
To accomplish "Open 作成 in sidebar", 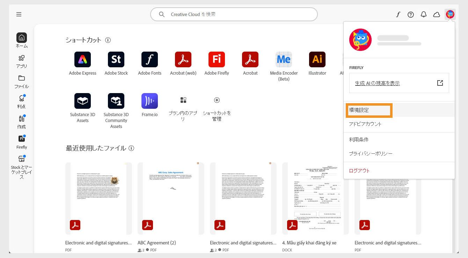I will (22, 121).
